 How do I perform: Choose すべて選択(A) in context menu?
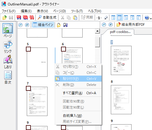78,93
